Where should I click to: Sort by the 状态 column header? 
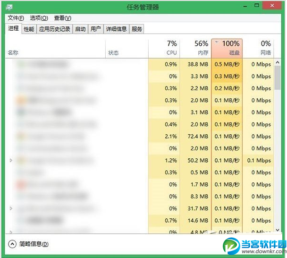click(127, 49)
